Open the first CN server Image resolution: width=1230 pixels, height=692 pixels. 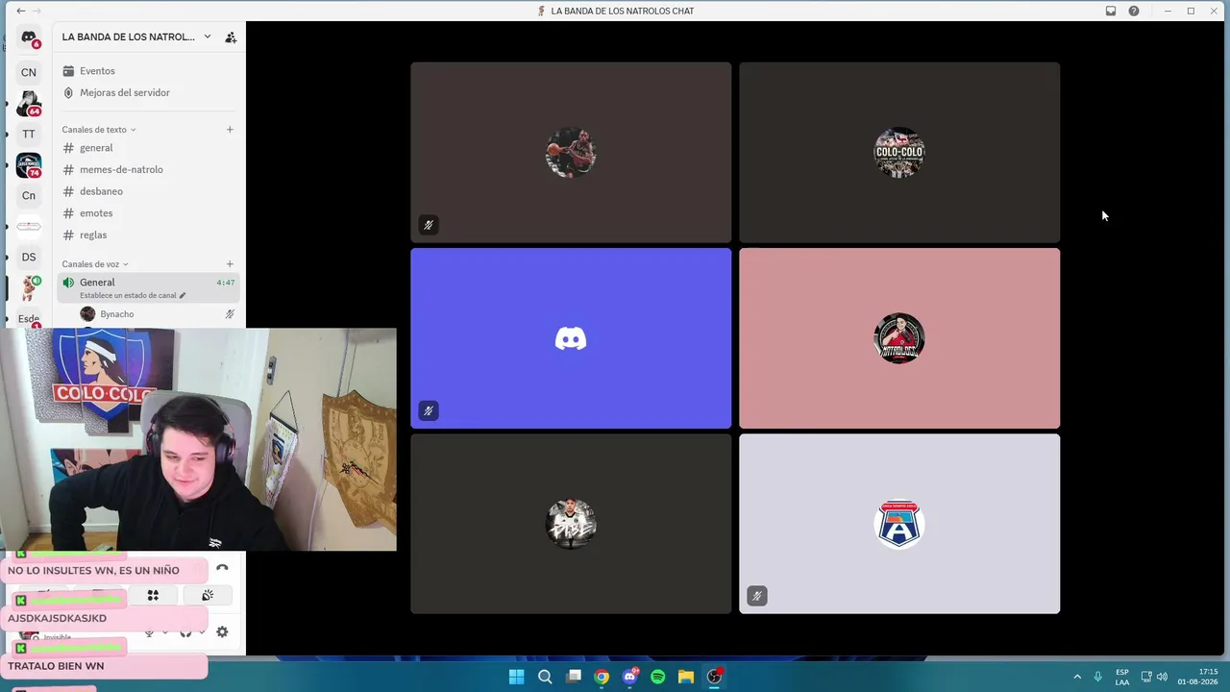pyautogui.click(x=29, y=72)
